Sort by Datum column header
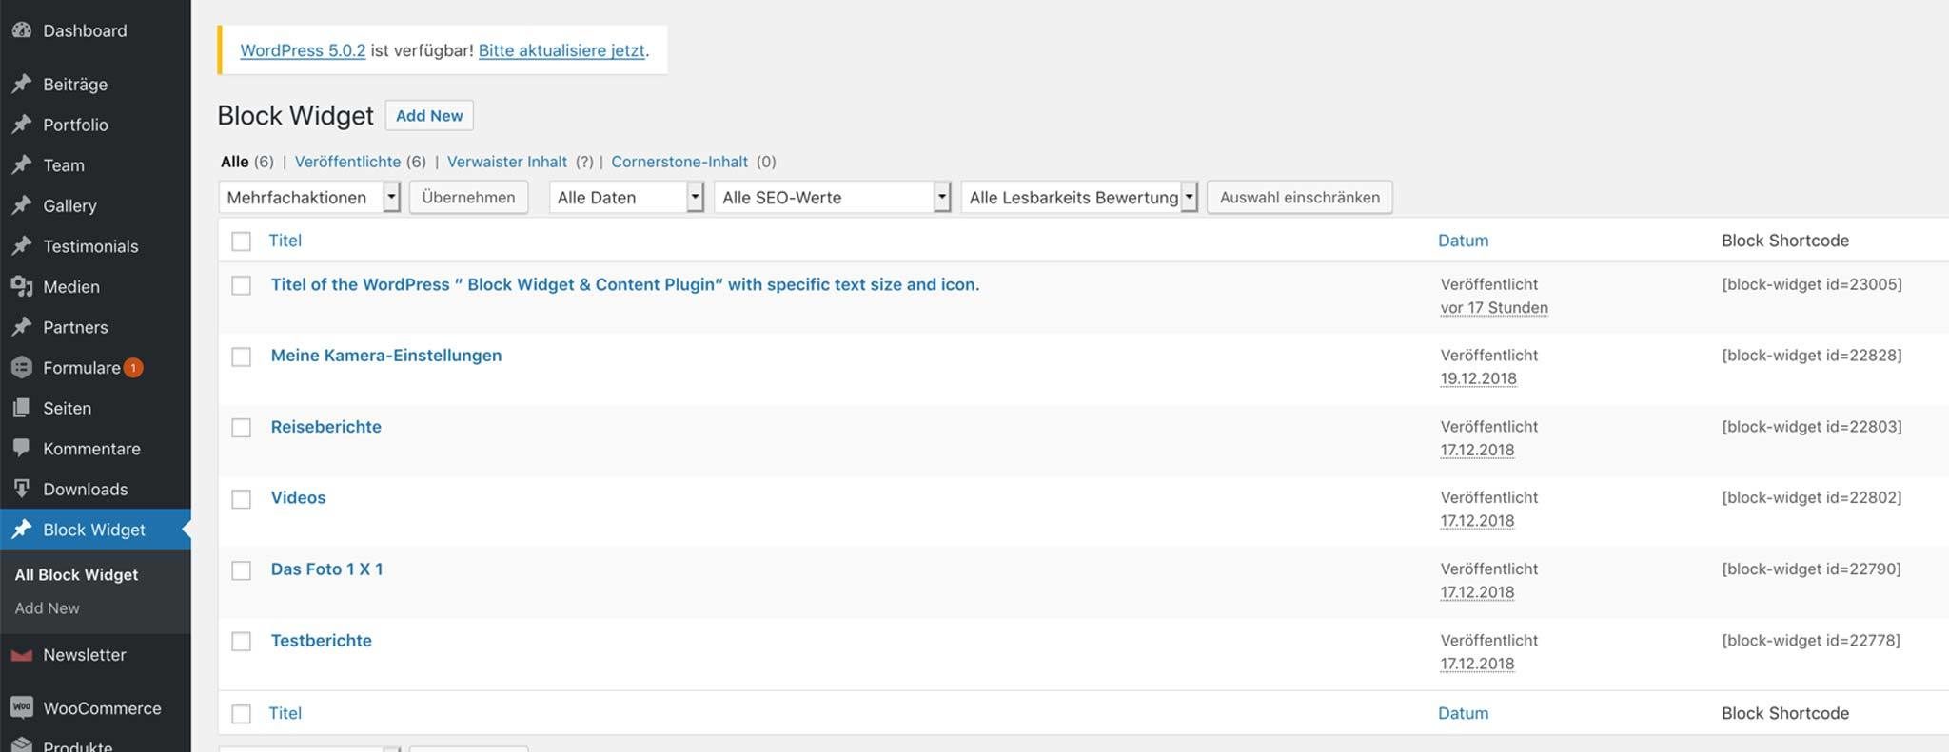Image resolution: width=1949 pixels, height=752 pixels. click(1463, 241)
